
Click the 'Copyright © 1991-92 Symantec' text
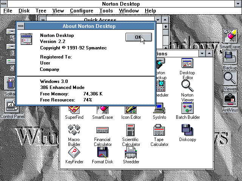click(x=73, y=48)
